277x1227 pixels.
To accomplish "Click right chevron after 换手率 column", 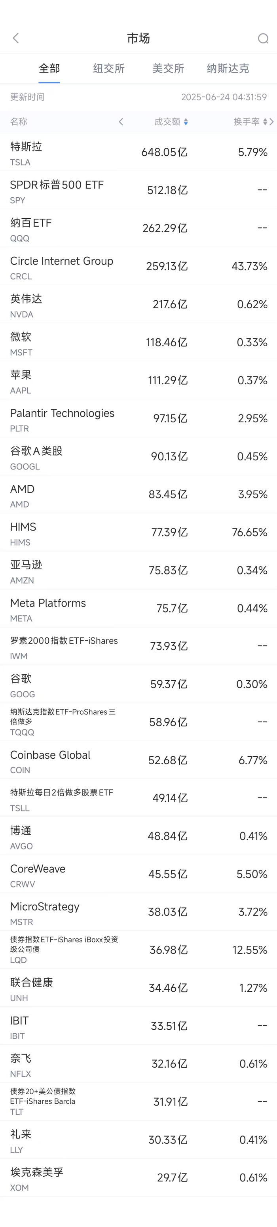I will pos(272,122).
